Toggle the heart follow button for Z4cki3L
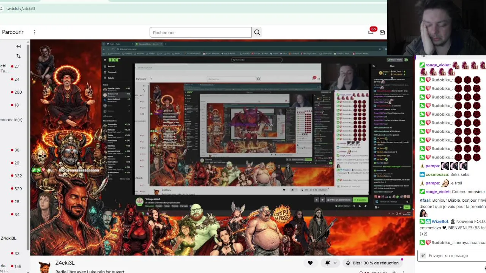 tap(310, 263)
